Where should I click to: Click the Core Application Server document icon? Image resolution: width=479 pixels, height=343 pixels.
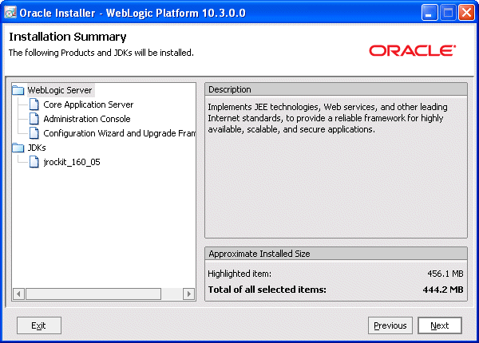34,104
